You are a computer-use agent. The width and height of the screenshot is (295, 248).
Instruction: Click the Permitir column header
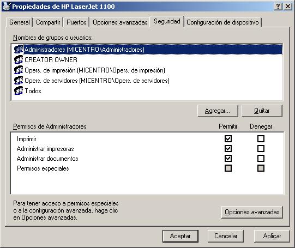point(228,126)
